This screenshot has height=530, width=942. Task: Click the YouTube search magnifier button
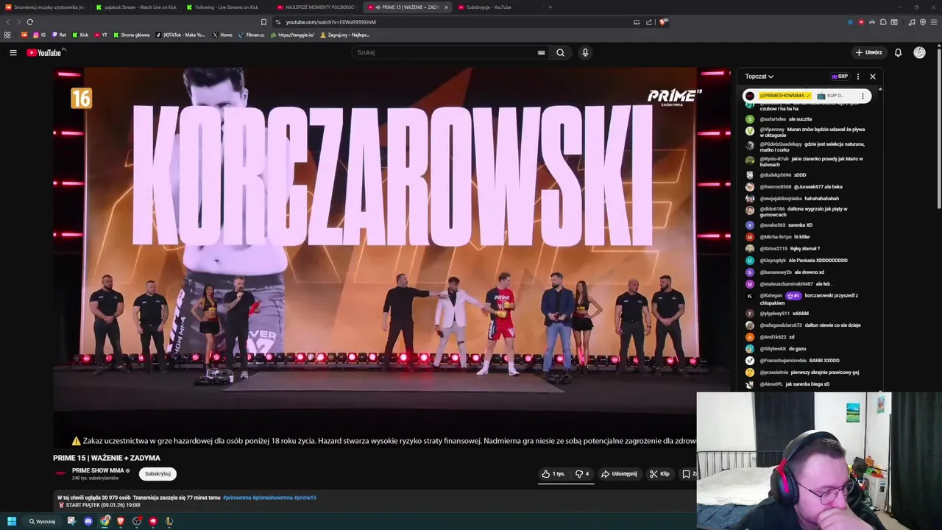(x=560, y=52)
